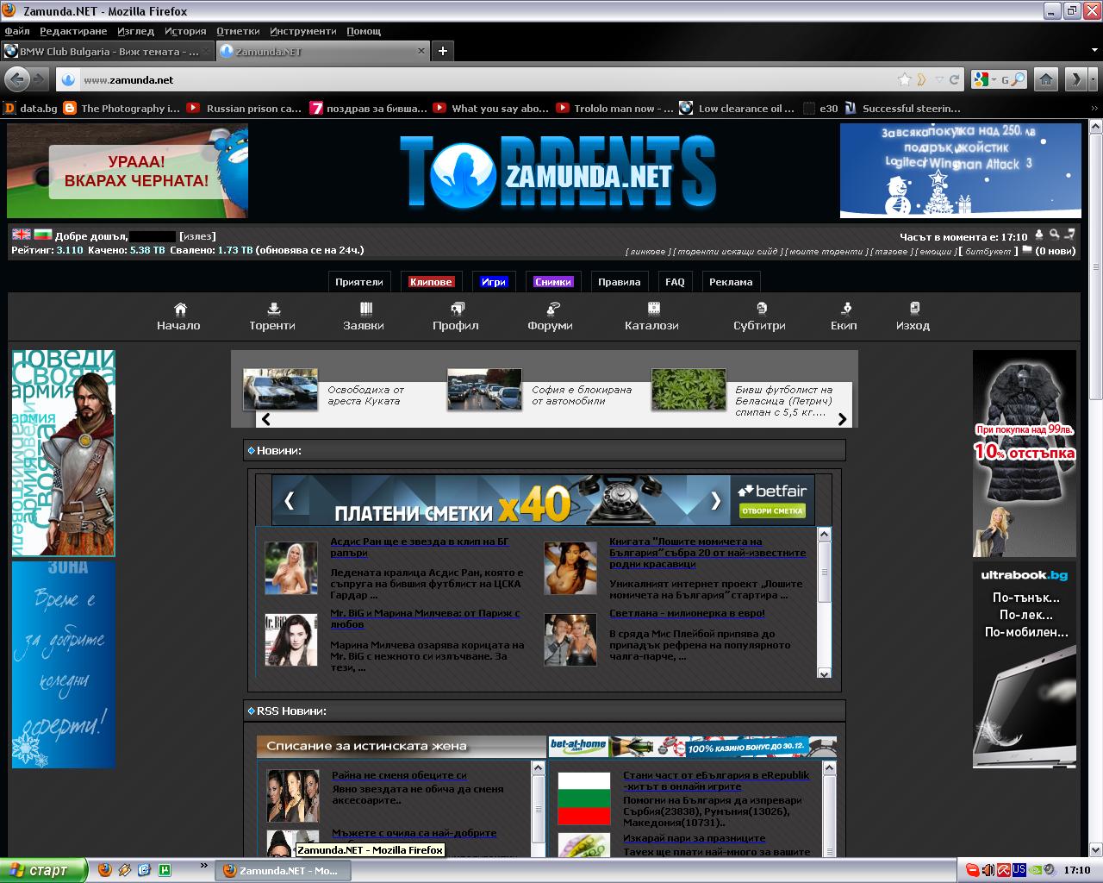Image resolution: width=1103 pixels, height=883 pixels.
Task: Click the Asdis Ran article thumbnail
Action: [290, 567]
